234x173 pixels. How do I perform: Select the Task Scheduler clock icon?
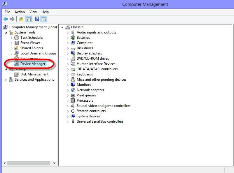click(17, 37)
